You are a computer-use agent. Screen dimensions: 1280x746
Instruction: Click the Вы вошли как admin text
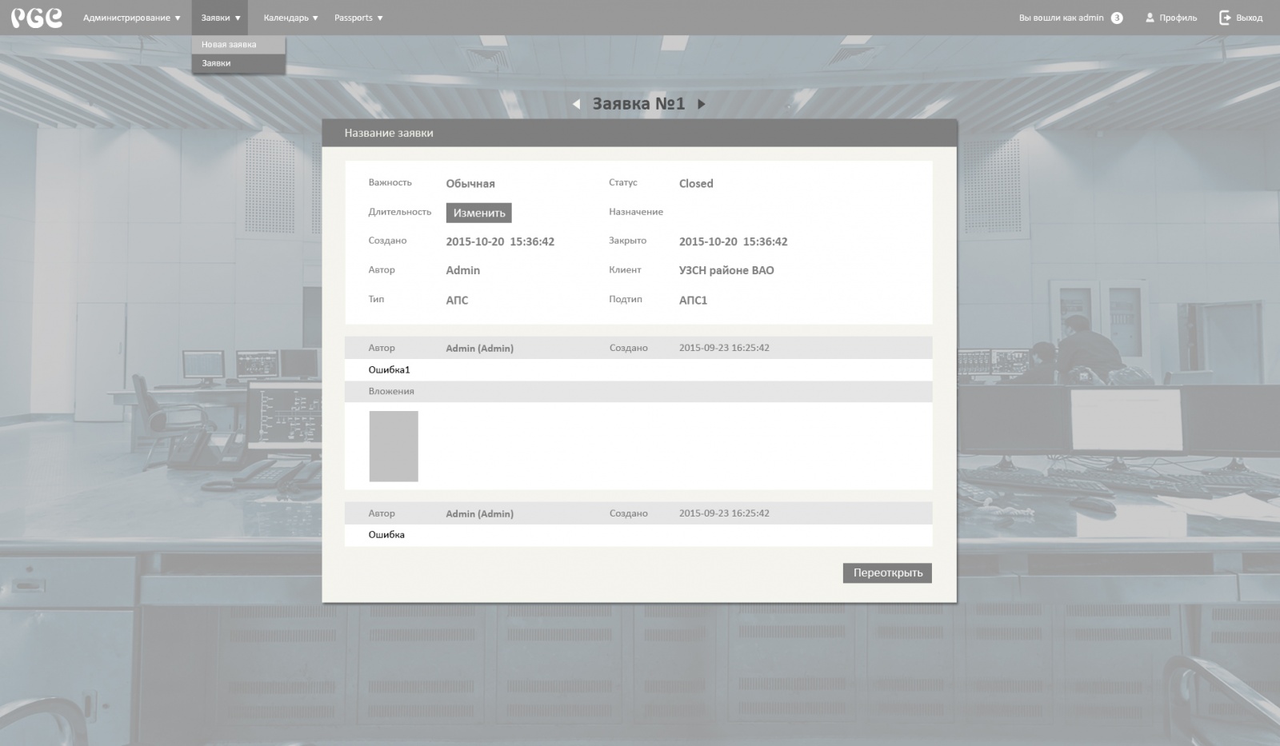1061,18
